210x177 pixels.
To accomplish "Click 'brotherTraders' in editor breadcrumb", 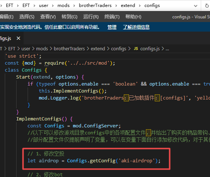I will tap(69, 49).
